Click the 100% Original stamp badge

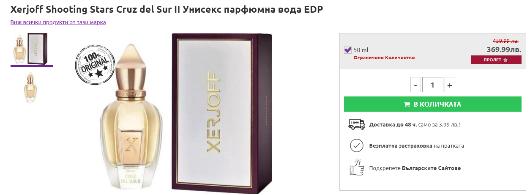[x=92, y=66]
